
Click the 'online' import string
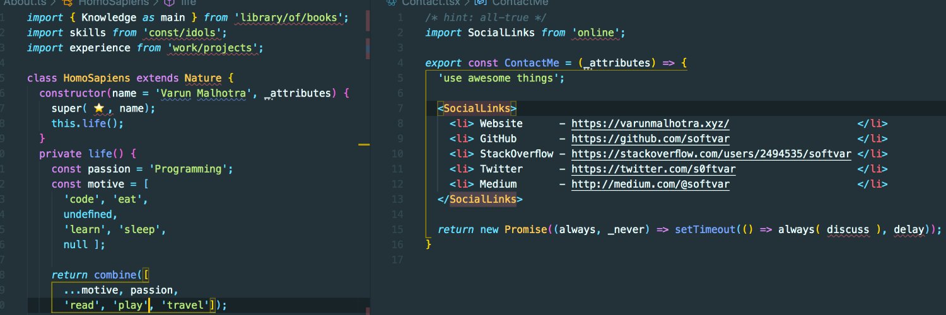pyautogui.click(x=597, y=33)
